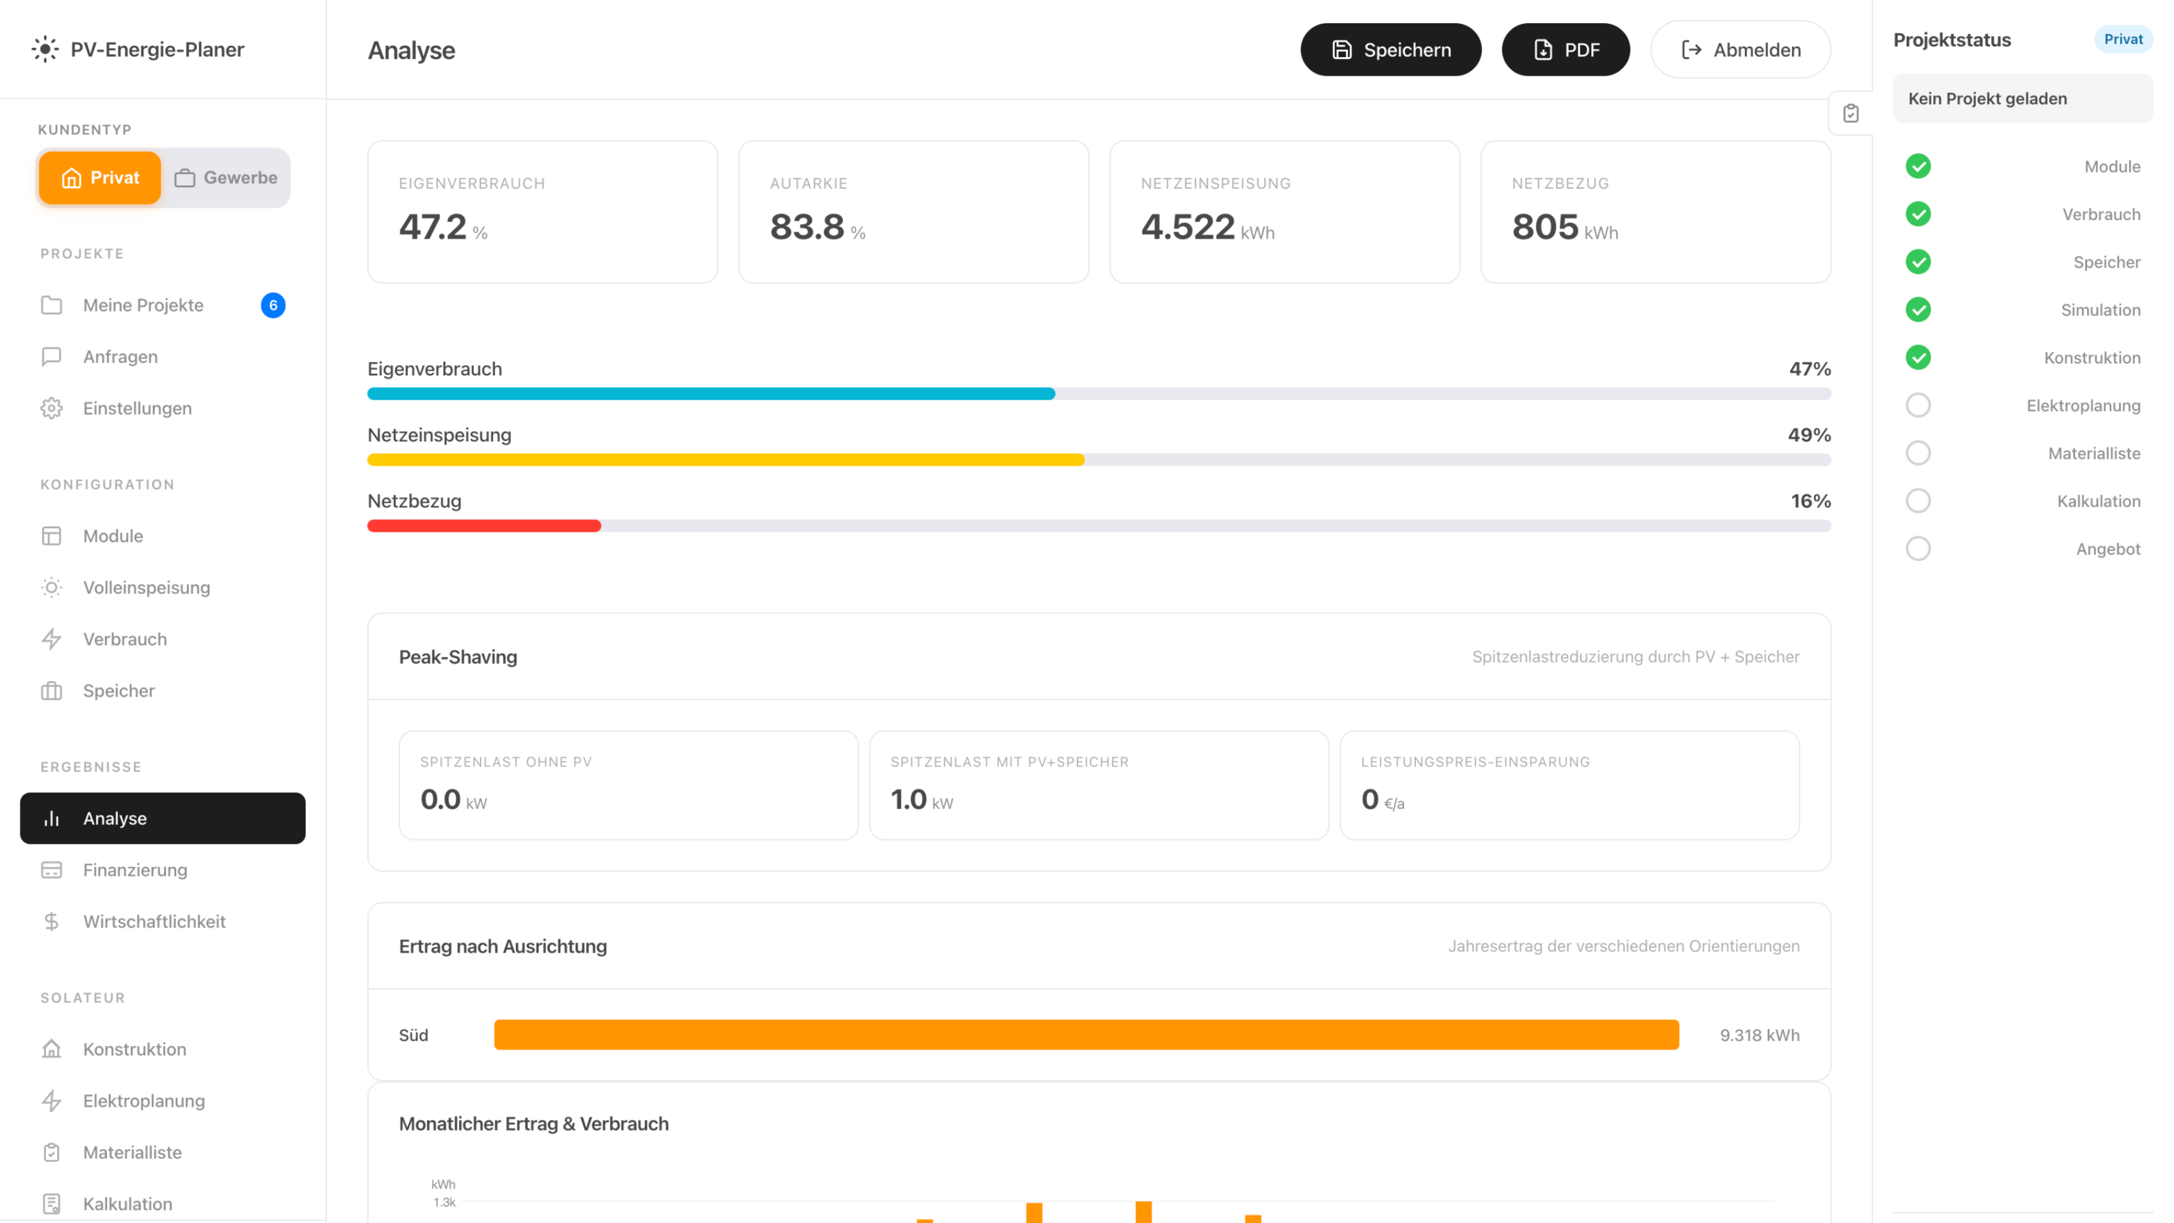Click the gear icon for Einstellungen
The width and height of the screenshot is (2174, 1223).
[52, 408]
